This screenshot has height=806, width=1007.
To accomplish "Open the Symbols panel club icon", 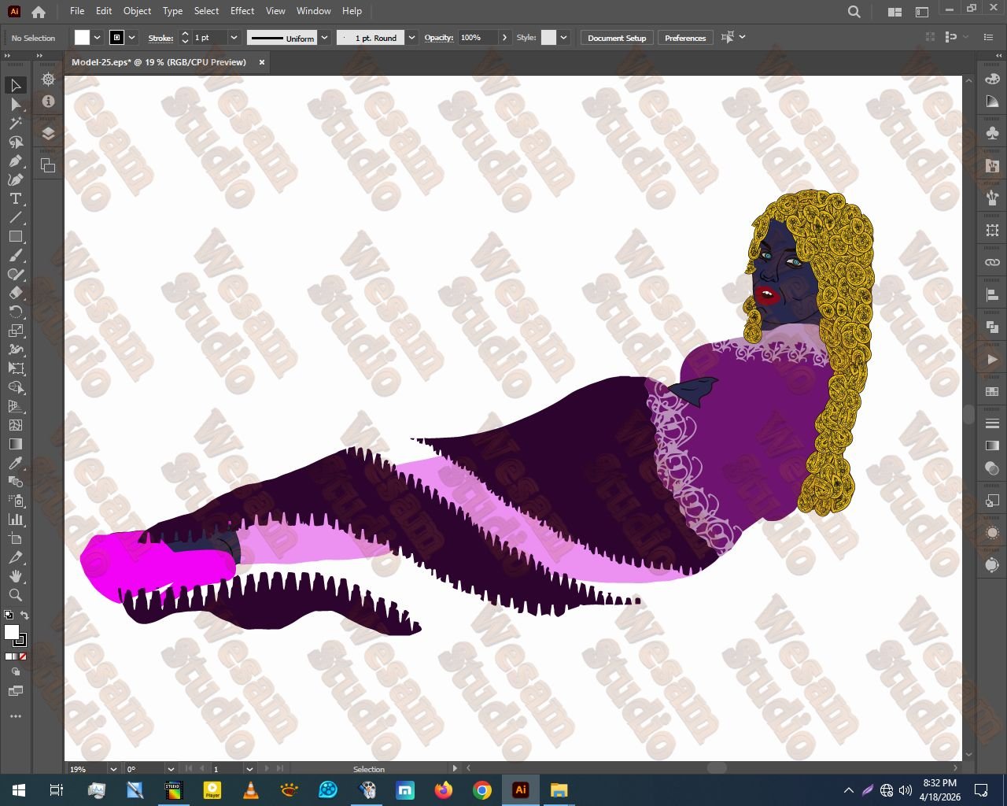I will [x=992, y=134].
